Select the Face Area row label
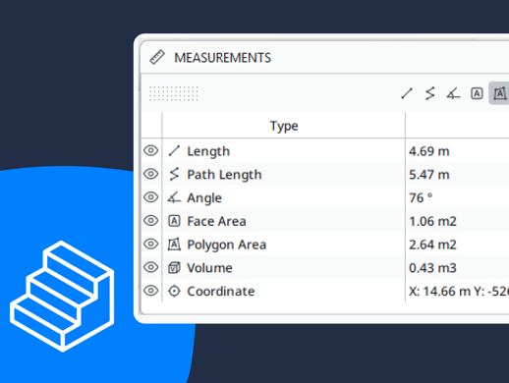The image size is (509, 383). tap(216, 221)
